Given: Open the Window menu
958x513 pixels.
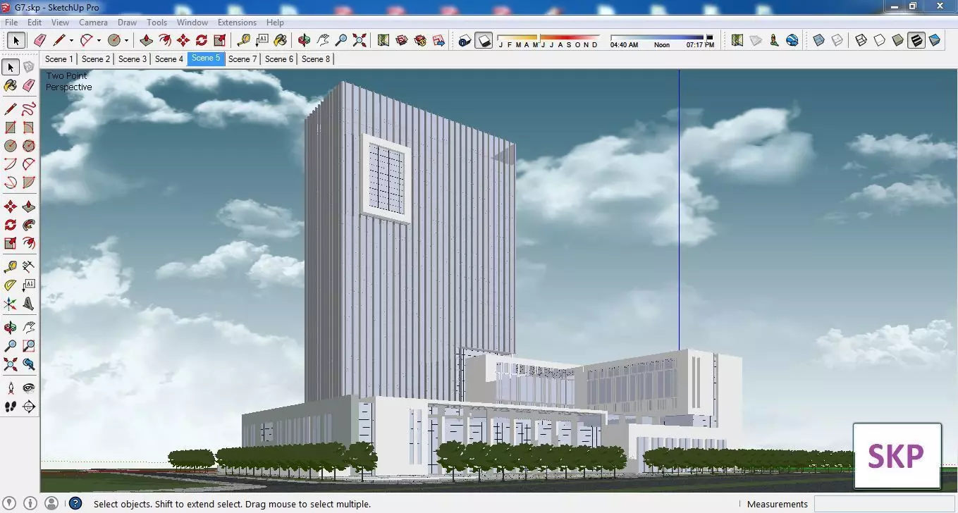Looking at the screenshot, I should (192, 23).
